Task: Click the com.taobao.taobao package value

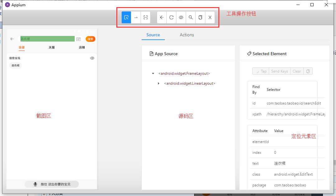Action: [x=290, y=185]
